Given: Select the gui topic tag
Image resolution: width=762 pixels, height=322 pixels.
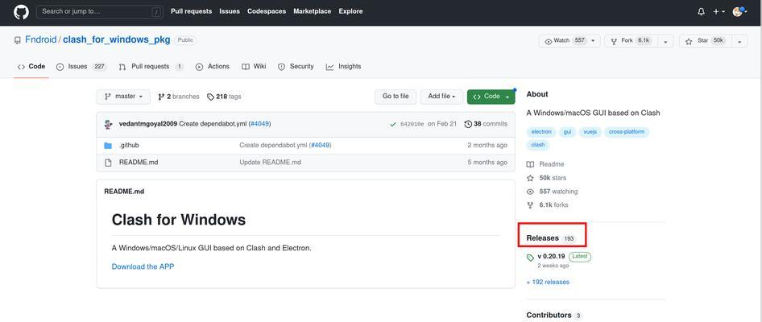Looking at the screenshot, I should (x=568, y=131).
